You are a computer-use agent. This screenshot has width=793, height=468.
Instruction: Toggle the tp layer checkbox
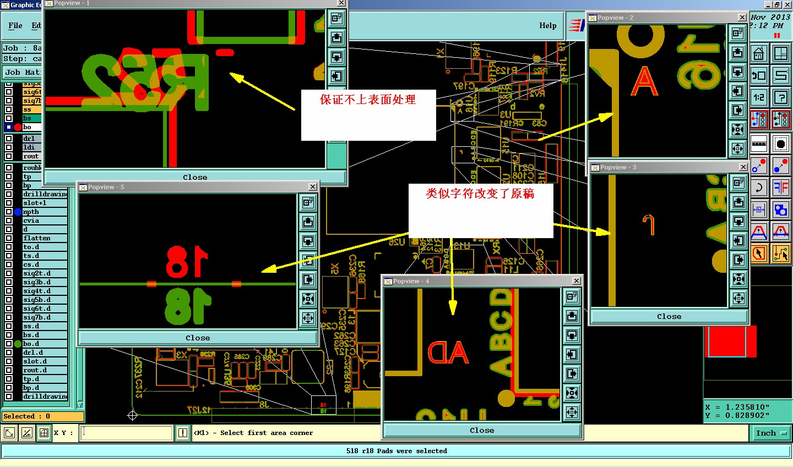pyautogui.click(x=9, y=177)
